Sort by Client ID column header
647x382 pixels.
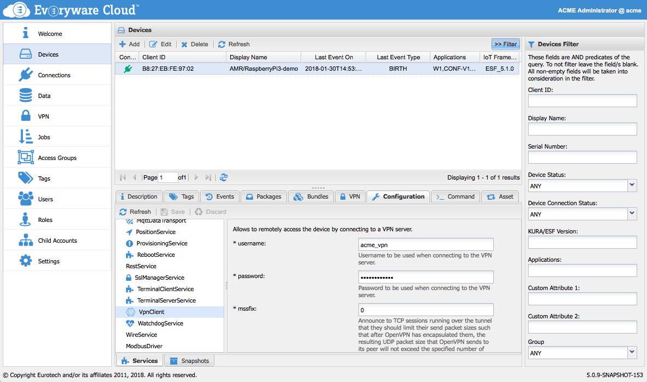click(x=183, y=57)
